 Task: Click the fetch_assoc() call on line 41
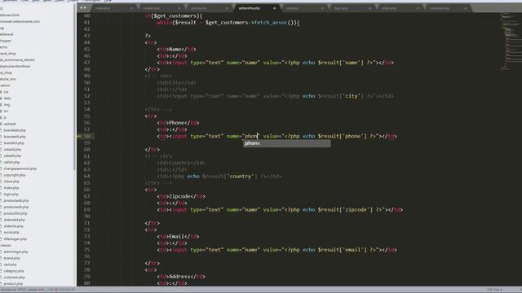(276, 23)
